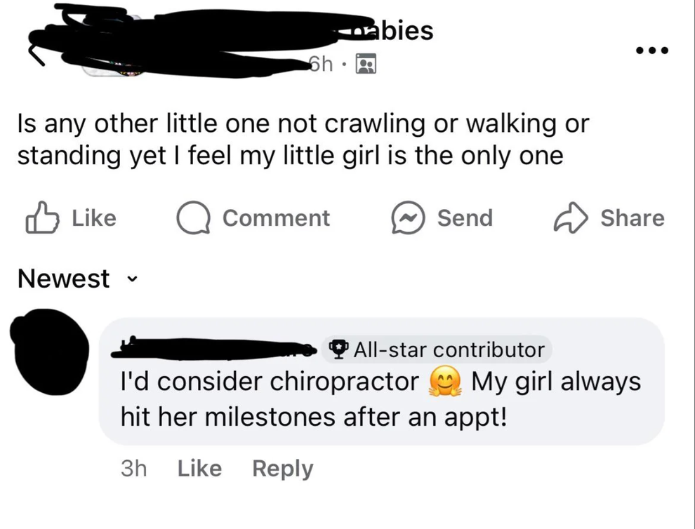The height and width of the screenshot is (529, 695).
Task: Click Like on the chiropractor comment
Action: [x=199, y=468]
